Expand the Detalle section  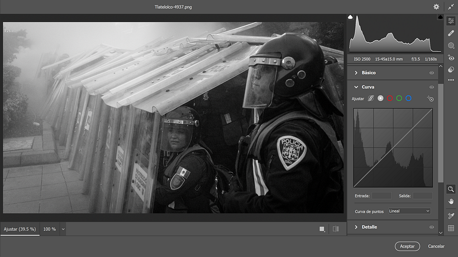click(356, 227)
